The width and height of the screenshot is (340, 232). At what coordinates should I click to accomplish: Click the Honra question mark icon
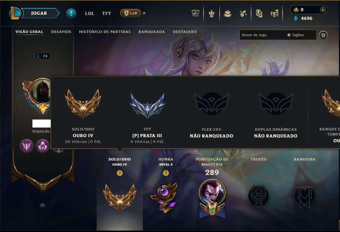(166, 173)
